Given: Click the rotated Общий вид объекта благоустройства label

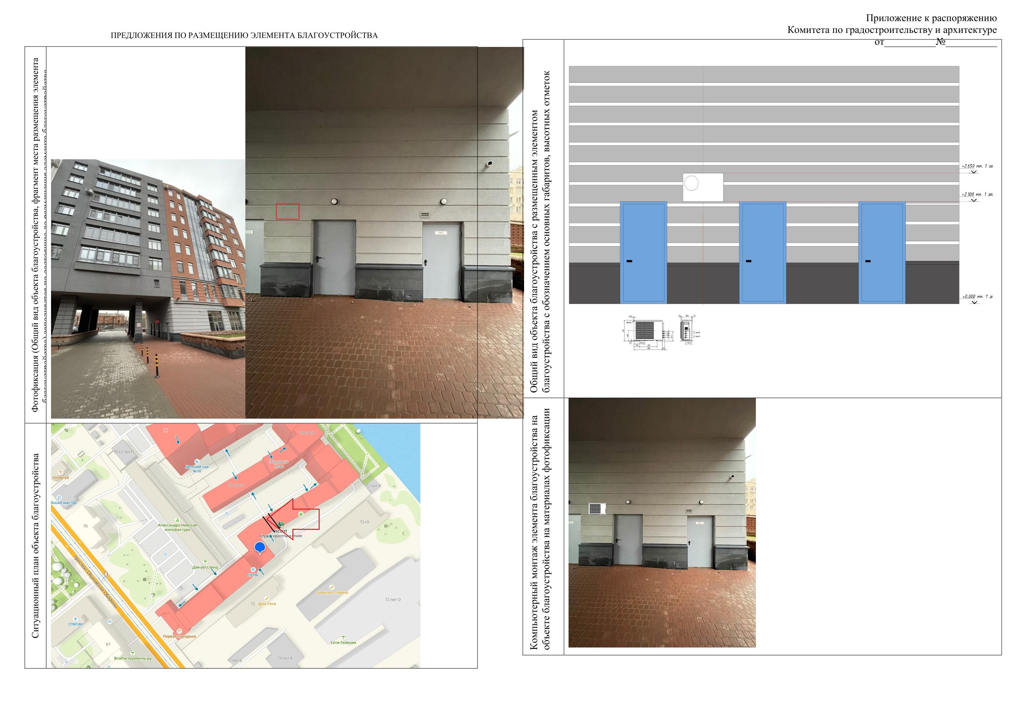Looking at the screenshot, I should 541,232.
